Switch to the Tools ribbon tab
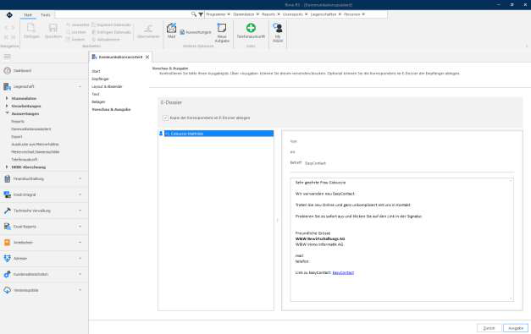Screen dimensions: 531x334 46,15
